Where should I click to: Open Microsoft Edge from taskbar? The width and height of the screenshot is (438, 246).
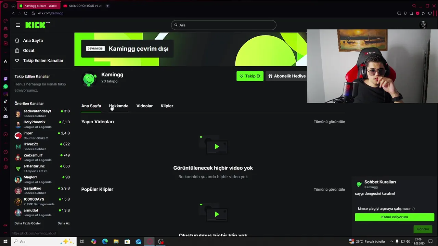pos(105,242)
